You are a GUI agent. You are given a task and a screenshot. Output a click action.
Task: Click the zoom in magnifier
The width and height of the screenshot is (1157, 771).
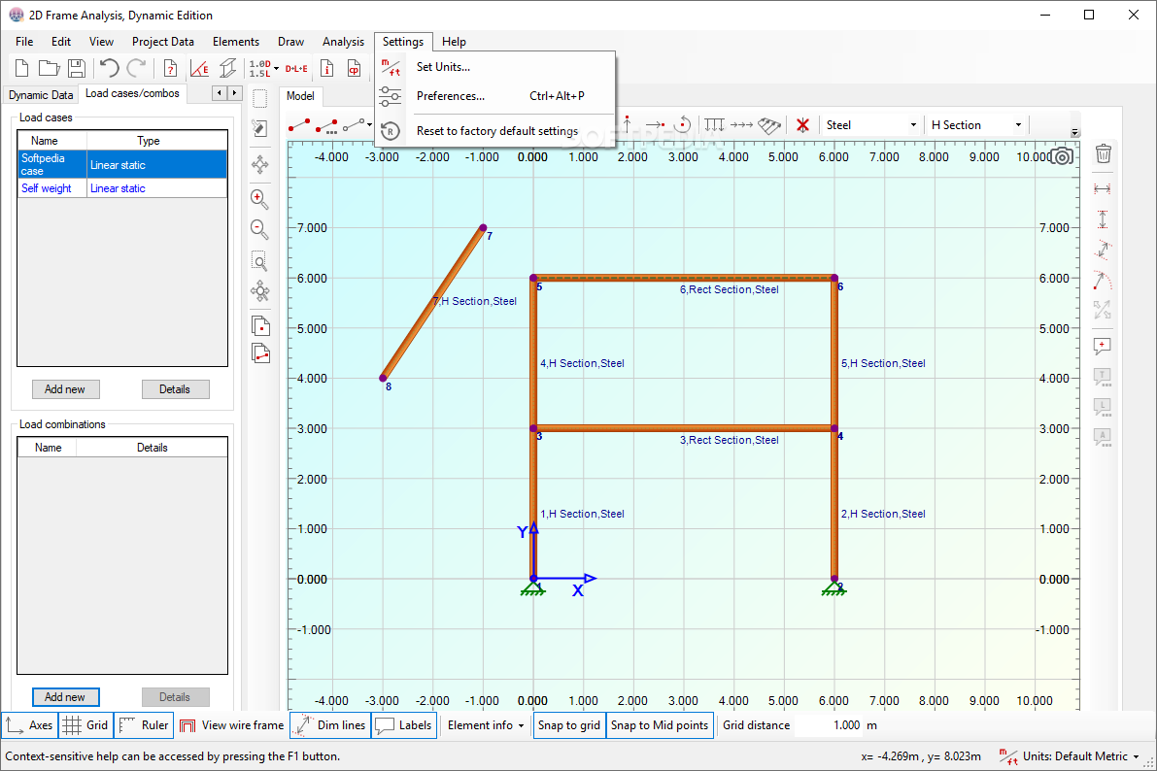(x=259, y=198)
